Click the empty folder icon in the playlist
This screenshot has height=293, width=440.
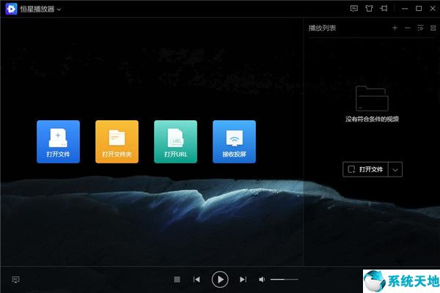point(372,98)
